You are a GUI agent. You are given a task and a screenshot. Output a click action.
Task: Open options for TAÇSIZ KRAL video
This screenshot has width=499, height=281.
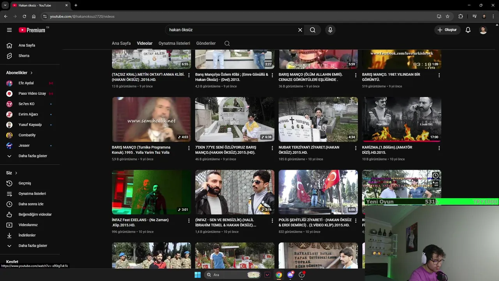(189, 75)
